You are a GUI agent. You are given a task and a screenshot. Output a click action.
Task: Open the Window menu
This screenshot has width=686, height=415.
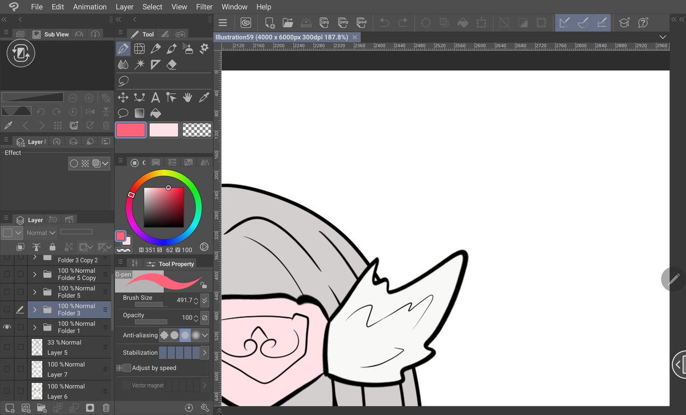coord(234,7)
